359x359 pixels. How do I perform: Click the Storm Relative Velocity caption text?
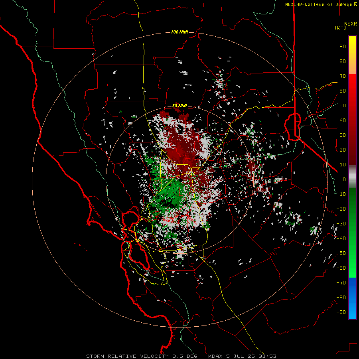181,356
